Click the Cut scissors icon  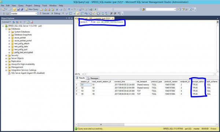(57, 10)
